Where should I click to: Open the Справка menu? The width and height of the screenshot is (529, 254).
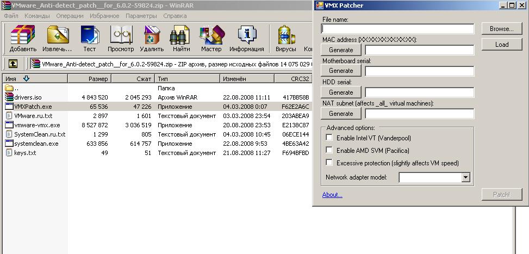point(175,16)
